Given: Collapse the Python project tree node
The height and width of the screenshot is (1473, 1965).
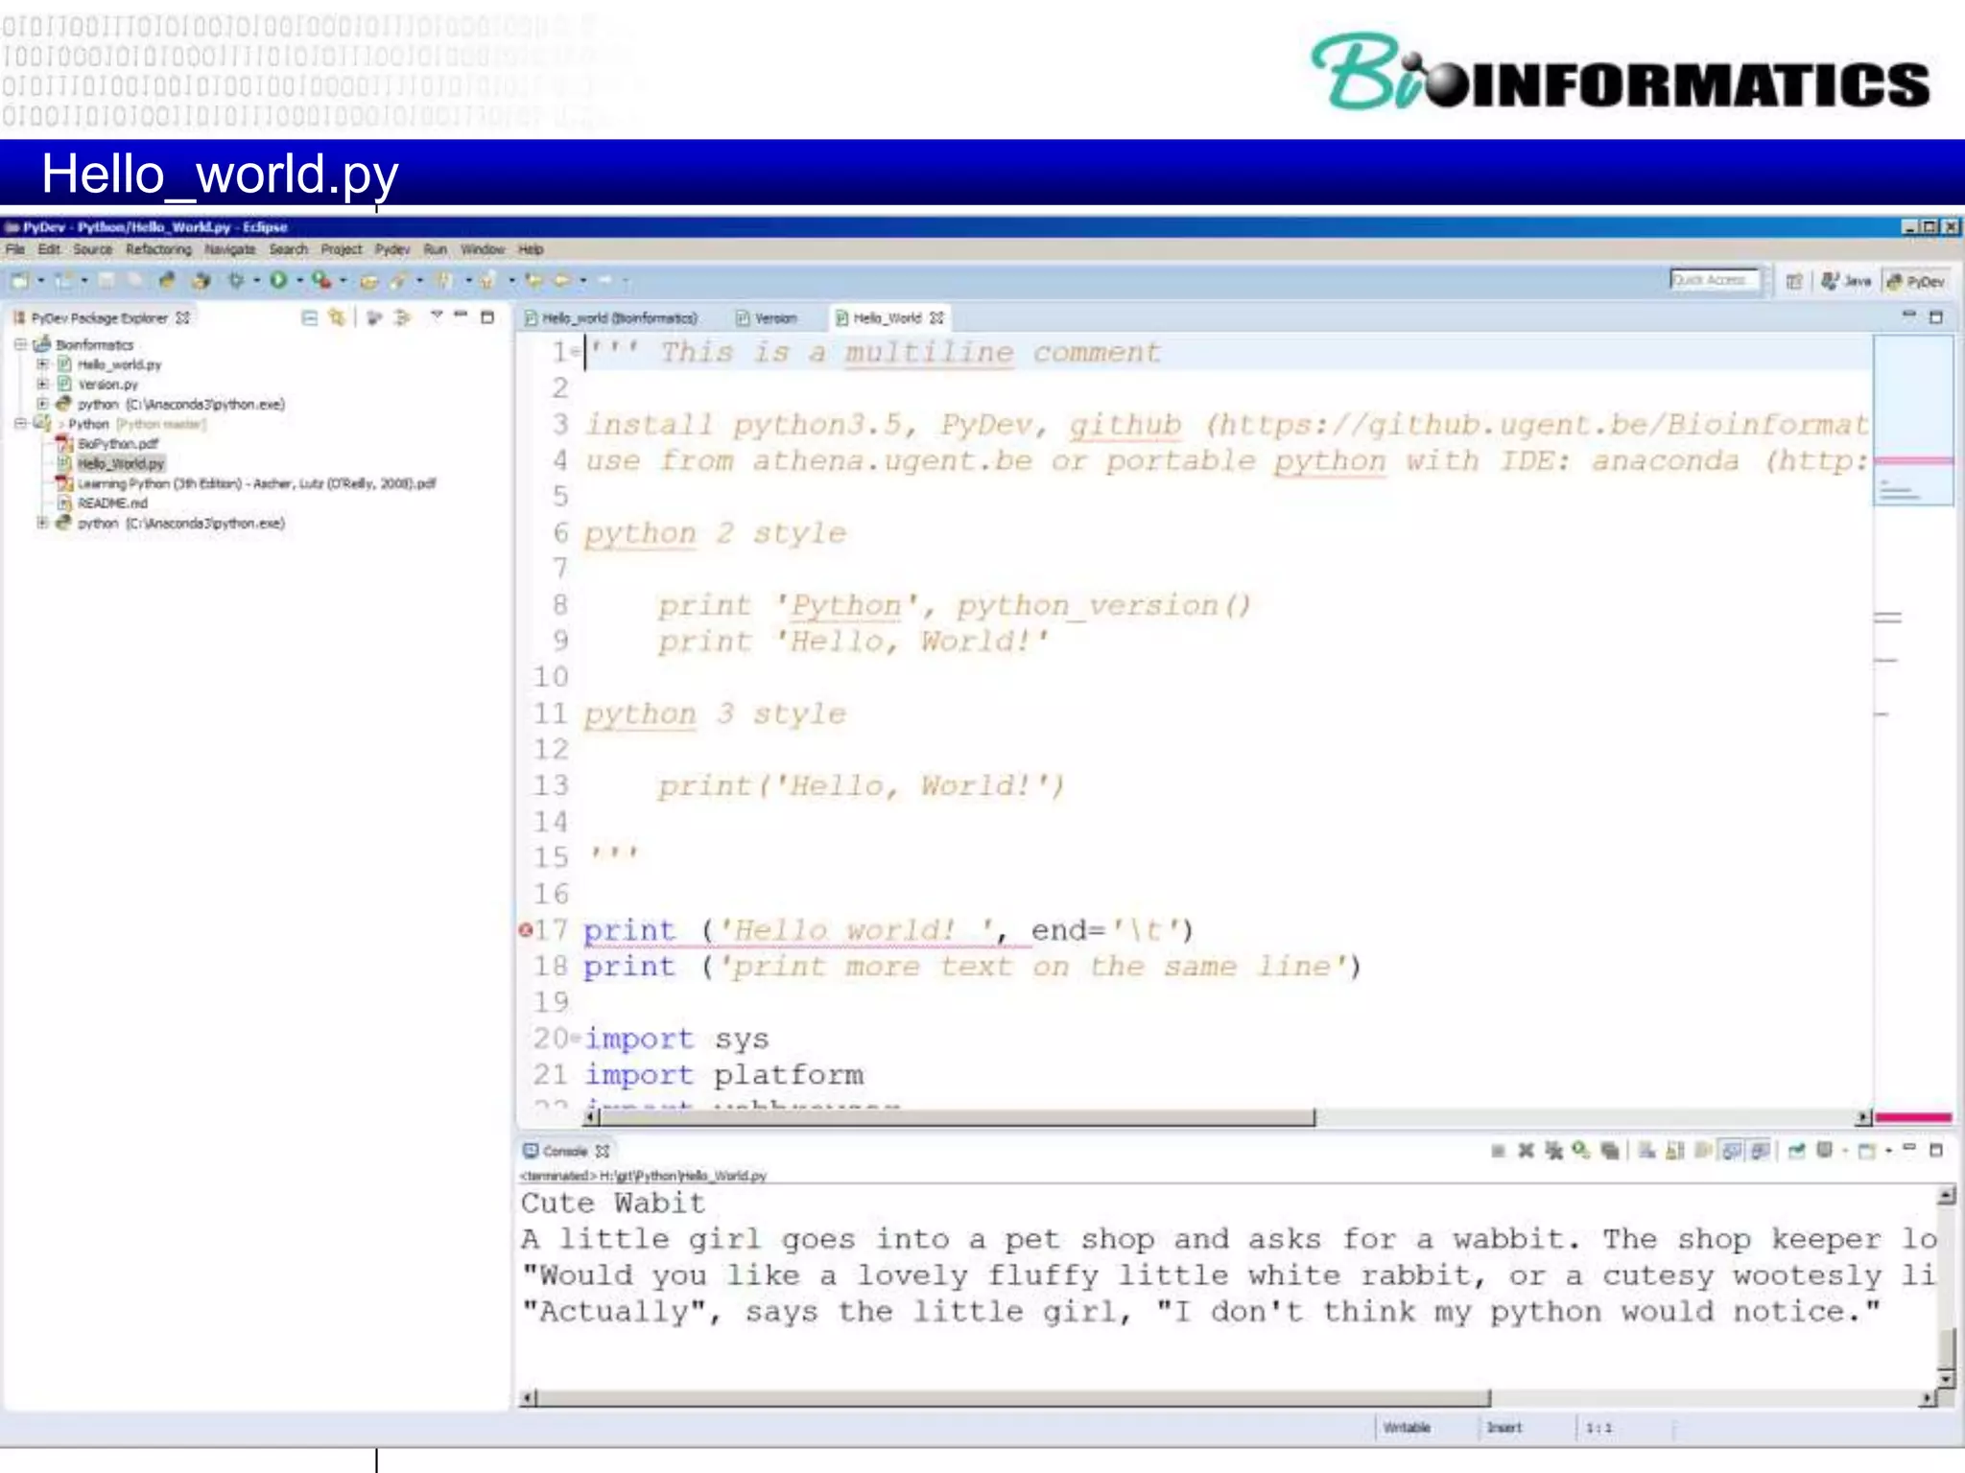Looking at the screenshot, I should coord(19,423).
